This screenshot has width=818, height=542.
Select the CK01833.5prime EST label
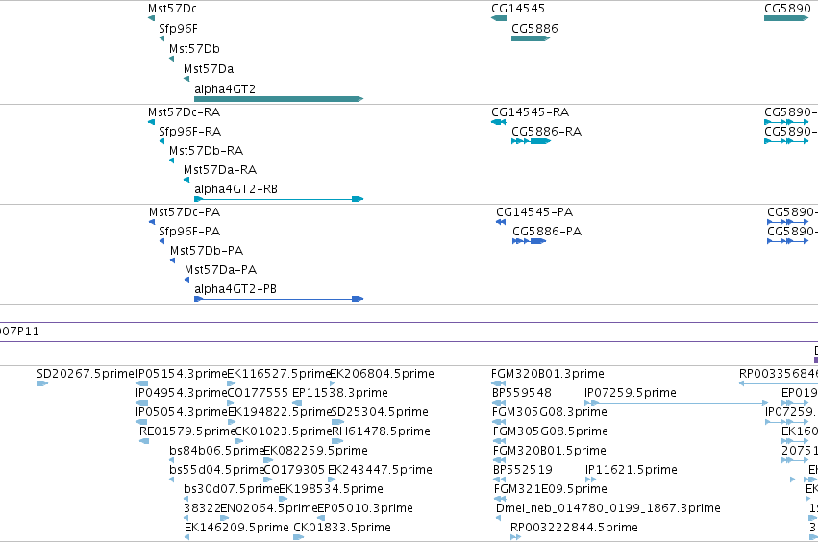coord(341,528)
